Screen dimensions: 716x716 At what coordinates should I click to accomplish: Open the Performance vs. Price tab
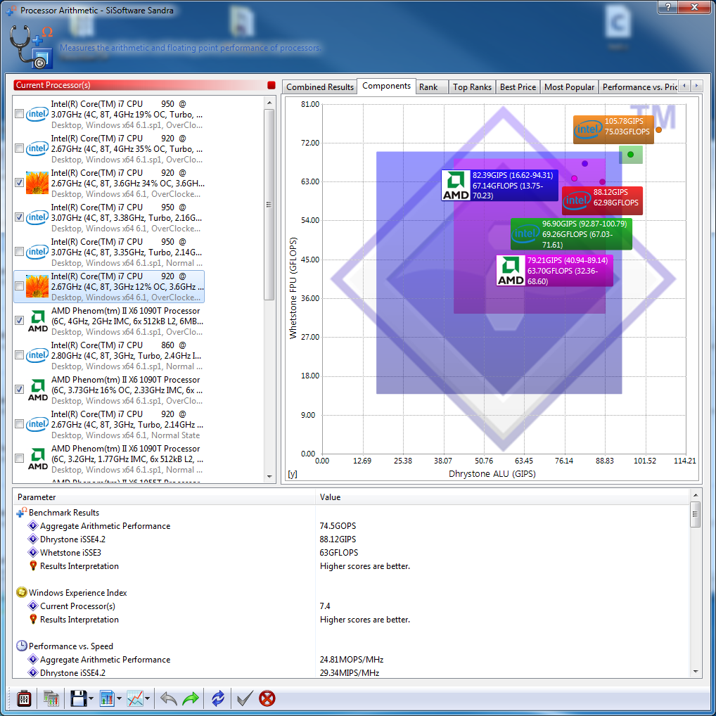(x=639, y=87)
